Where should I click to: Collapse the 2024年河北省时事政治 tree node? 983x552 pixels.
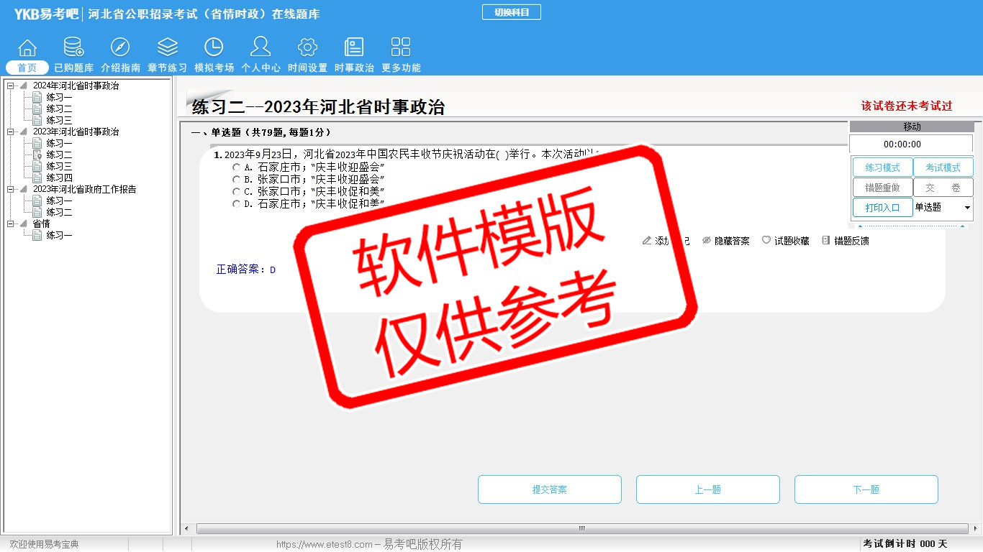(x=10, y=86)
